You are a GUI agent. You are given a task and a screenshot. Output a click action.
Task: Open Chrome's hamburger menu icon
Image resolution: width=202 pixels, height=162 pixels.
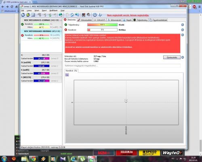click(x=200, y=6)
